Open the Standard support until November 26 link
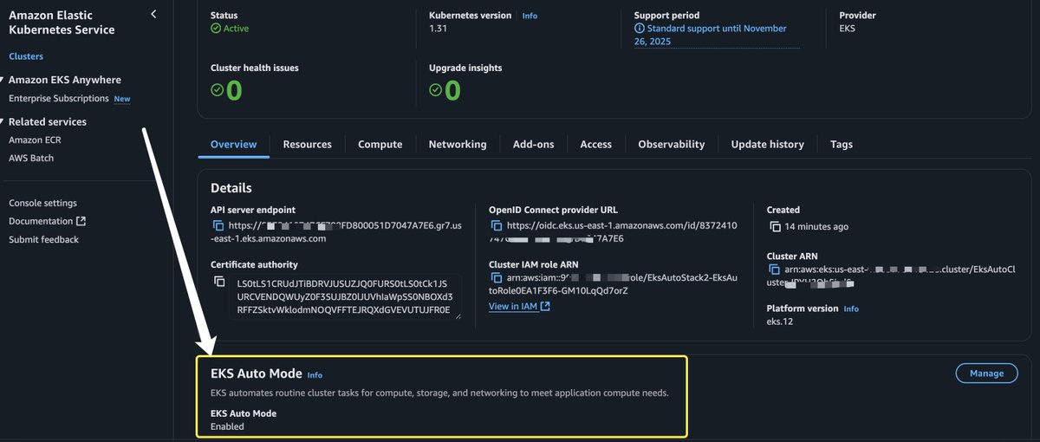This screenshot has height=442, width=1040. pos(711,35)
